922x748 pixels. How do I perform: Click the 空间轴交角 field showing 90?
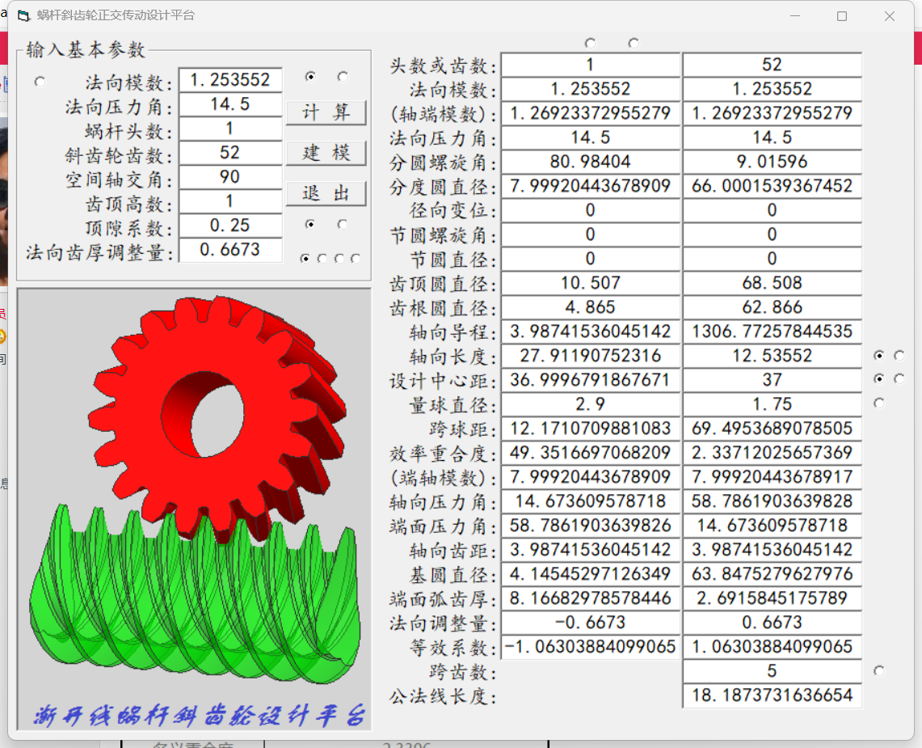(230, 177)
